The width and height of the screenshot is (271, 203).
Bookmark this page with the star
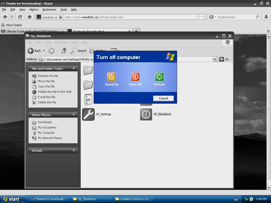click(198, 17)
